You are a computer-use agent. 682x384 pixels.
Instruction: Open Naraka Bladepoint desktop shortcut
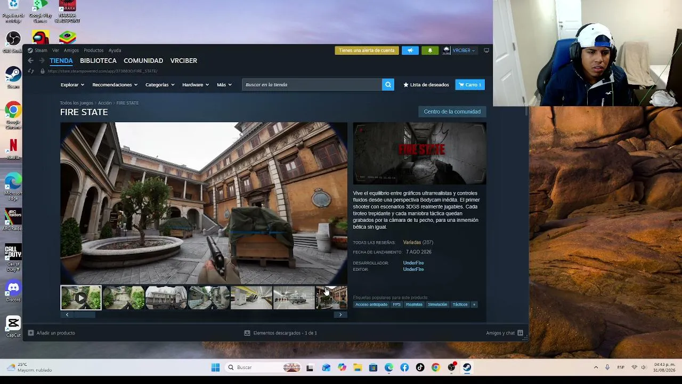(x=67, y=12)
